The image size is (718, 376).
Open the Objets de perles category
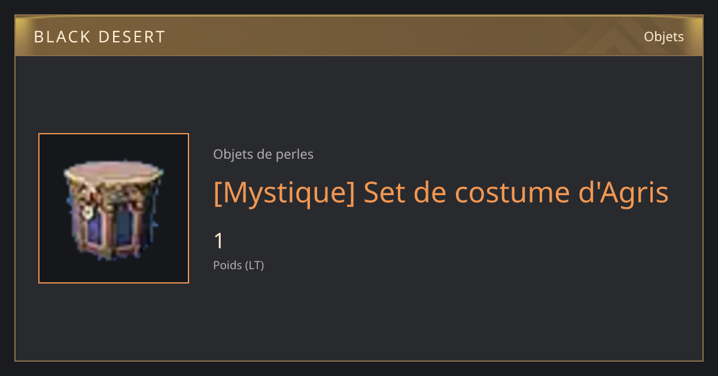[x=263, y=155]
